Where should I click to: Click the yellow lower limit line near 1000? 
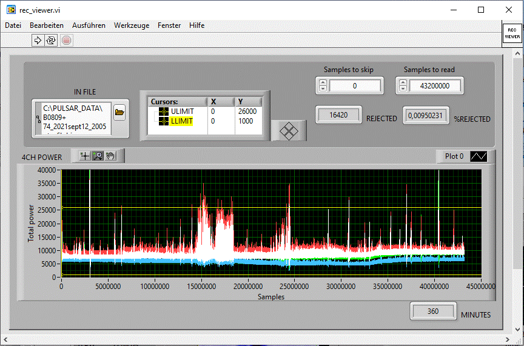tap(271, 275)
